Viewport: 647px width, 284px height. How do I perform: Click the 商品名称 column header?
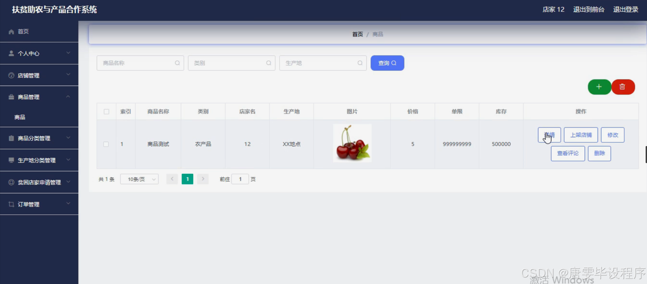click(158, 111)
